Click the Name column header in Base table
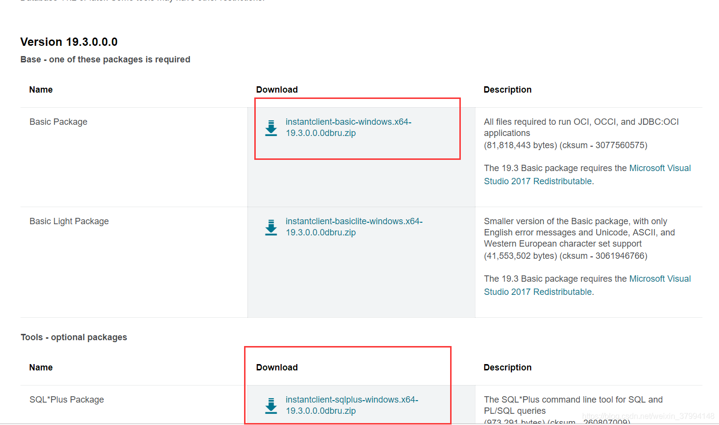719x425 pixels. pos(41,90)
